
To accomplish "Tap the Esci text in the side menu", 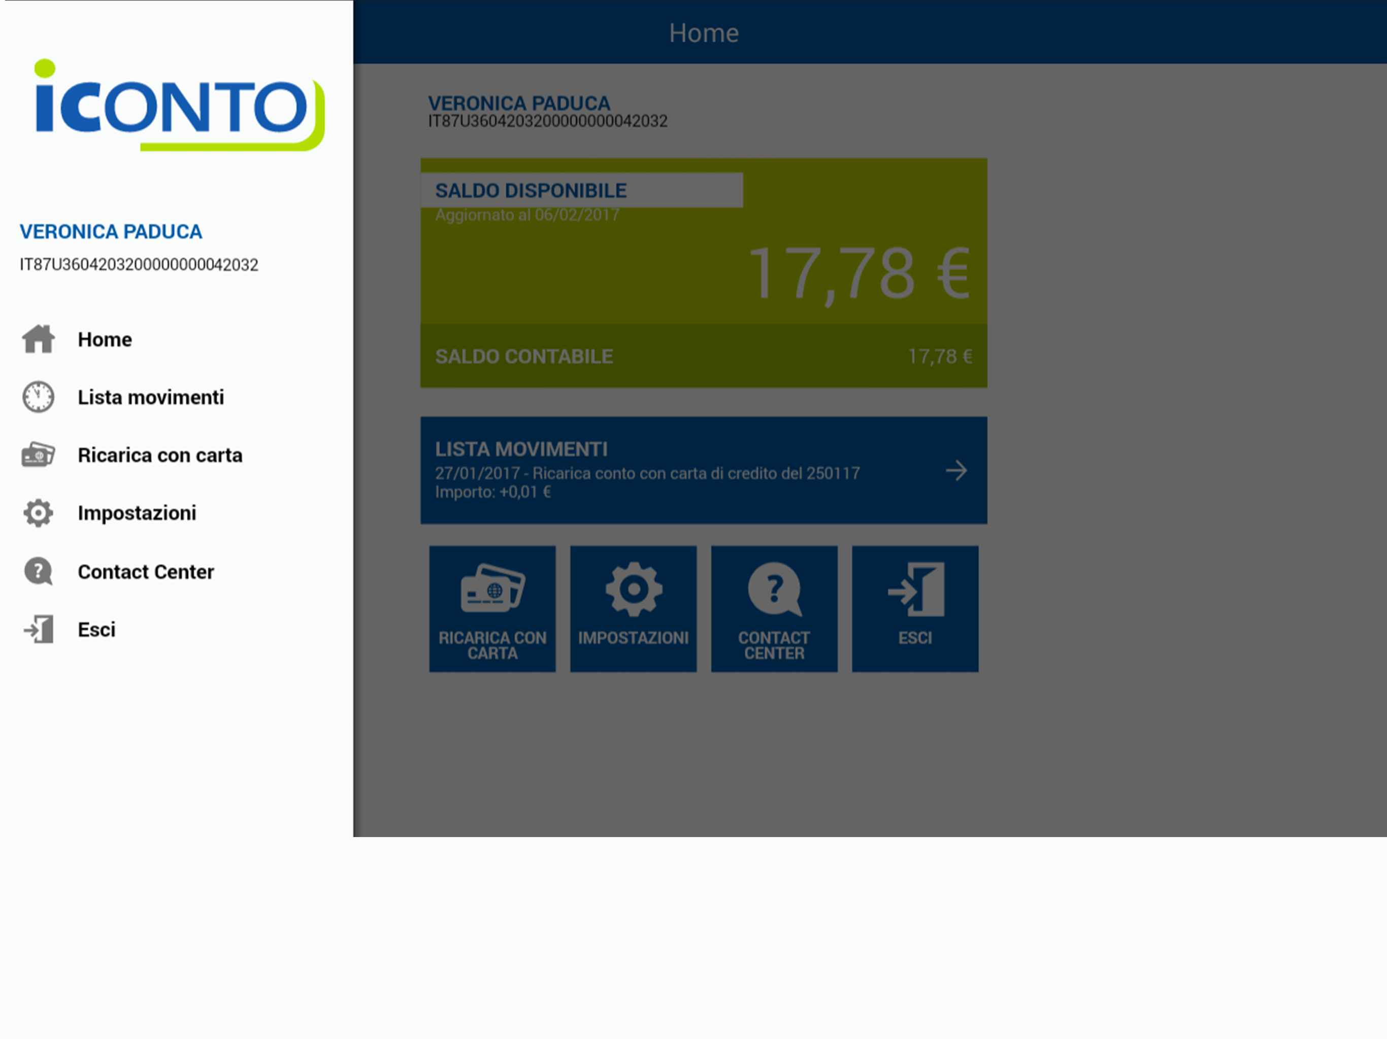I will 96,629.
